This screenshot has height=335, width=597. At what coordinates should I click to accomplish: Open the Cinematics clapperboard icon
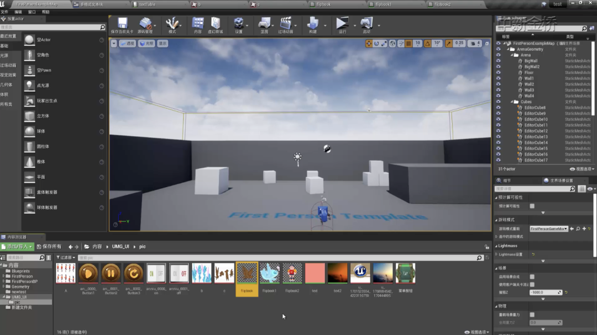pos(285,24)
